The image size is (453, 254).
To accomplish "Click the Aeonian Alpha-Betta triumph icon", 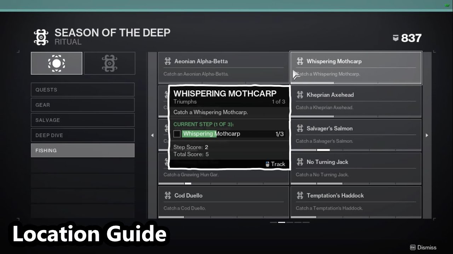I will pos(168,61).
